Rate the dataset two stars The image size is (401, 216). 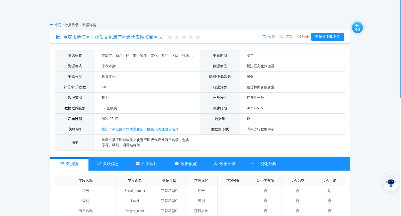pos(177,37)
